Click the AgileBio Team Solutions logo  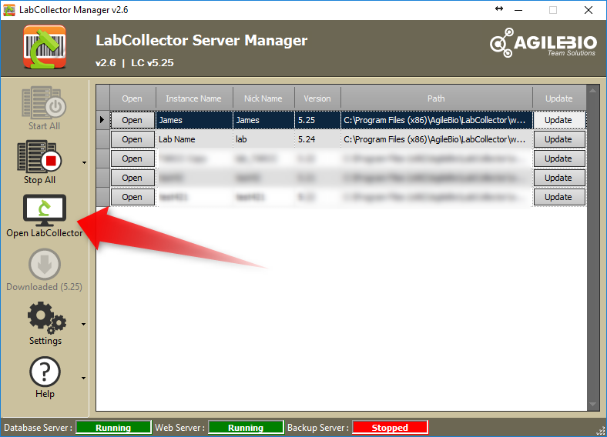(x=543, y=42)
